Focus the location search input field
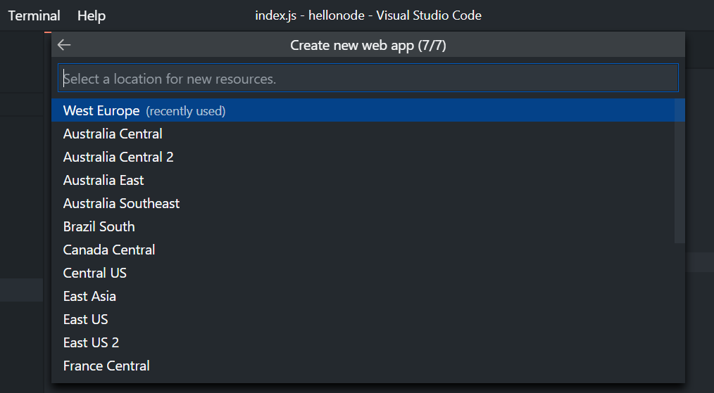This screenshot has width=714, height=393. pos(368,78)
